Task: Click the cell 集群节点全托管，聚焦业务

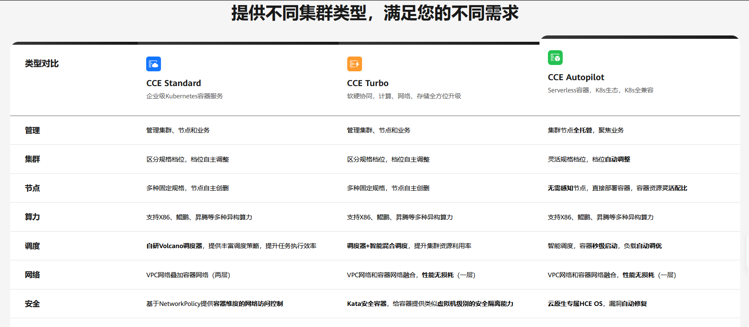Action: 586,130
